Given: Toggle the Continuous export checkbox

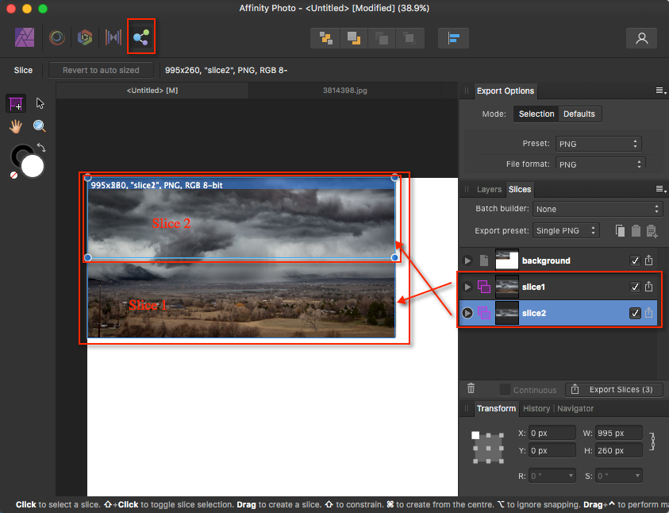Looking at the screenshot, I should click(506, 389).
